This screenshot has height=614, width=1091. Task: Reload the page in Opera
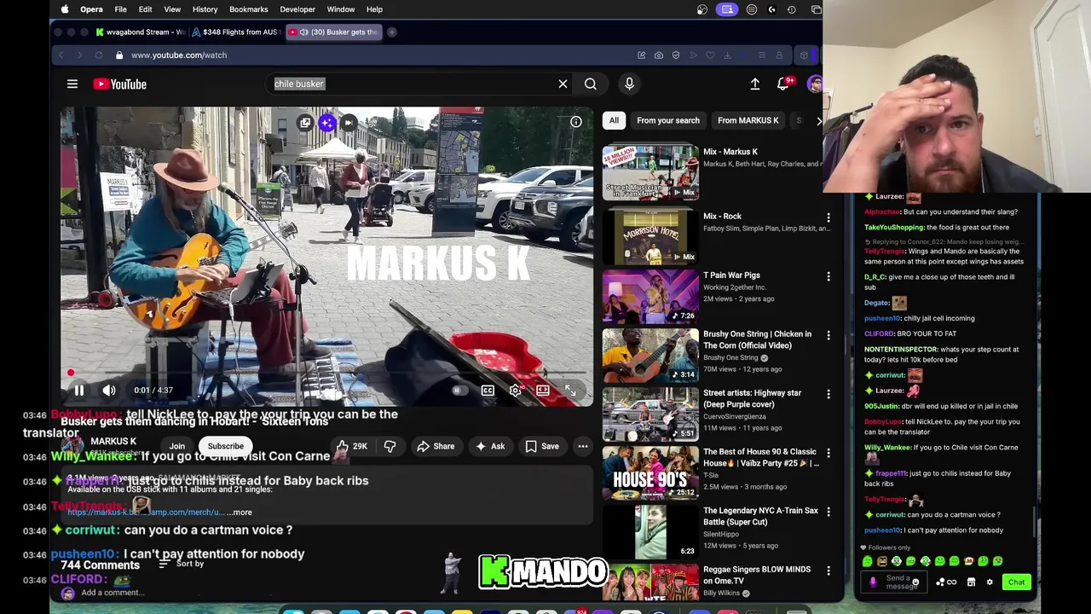point(99,55)
